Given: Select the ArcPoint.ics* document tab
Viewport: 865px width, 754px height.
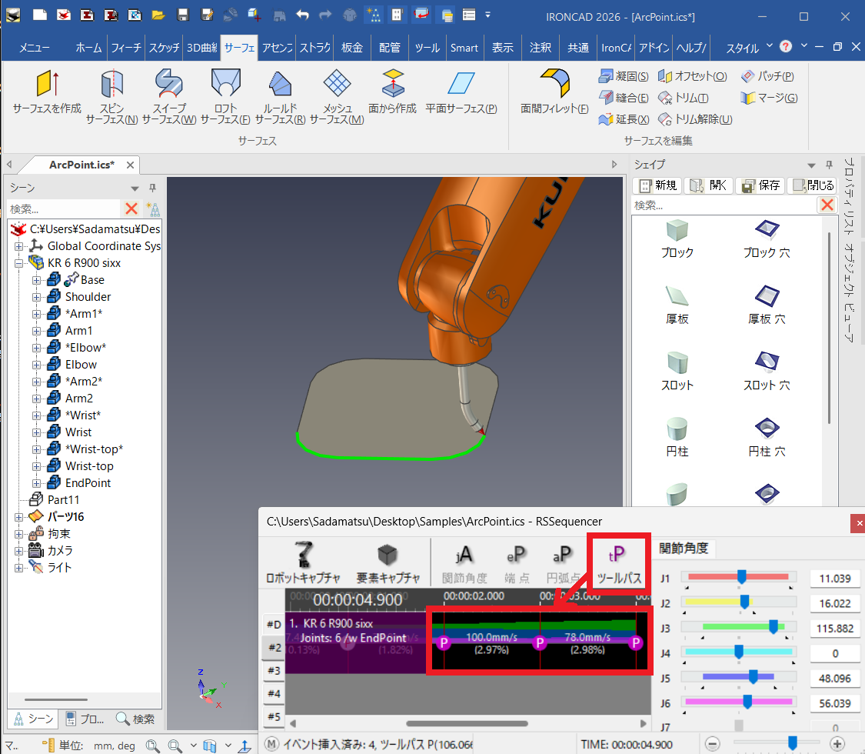Looking at the screenshot, I should coord(82,165).
